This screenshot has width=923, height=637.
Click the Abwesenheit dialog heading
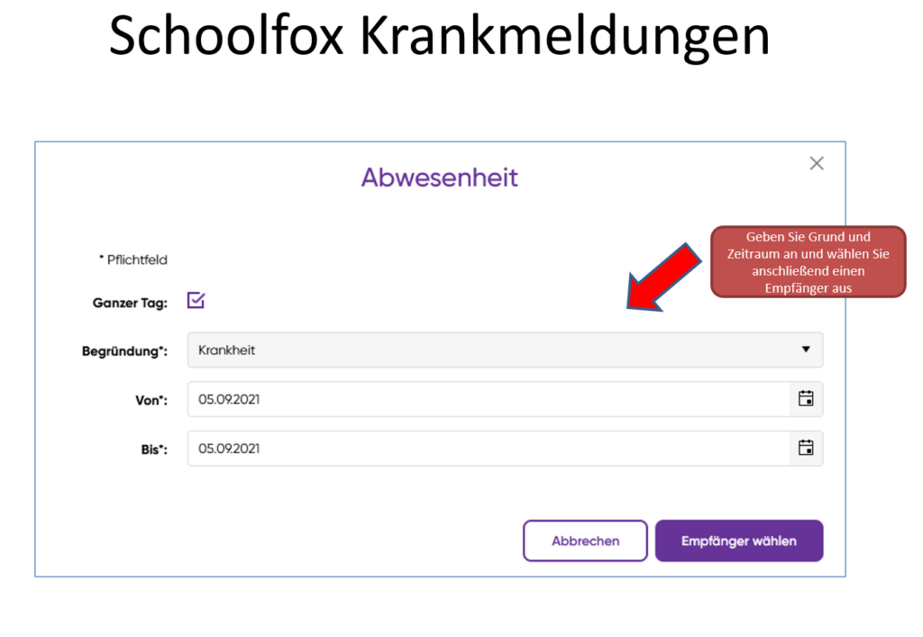click(440, 177)
